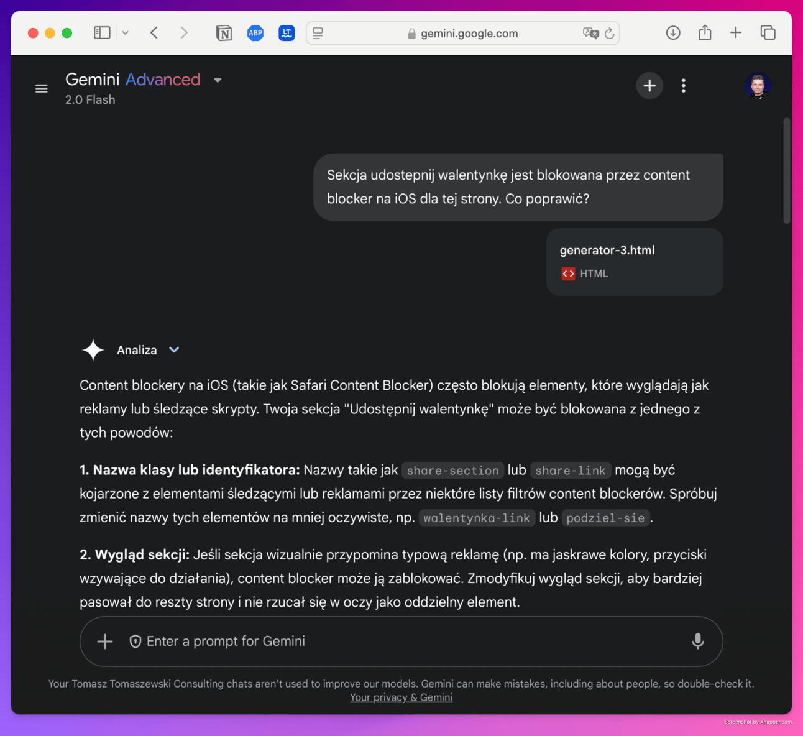Add a file with the prompt plus button
The width and height of the screenshot is (803, 736).
click(105, 642)
